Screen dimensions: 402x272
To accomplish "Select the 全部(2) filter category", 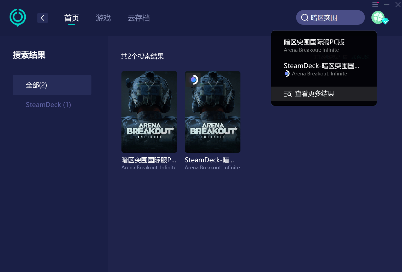I will point(52,85).
